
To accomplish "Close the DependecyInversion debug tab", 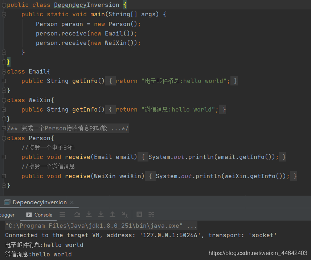I will (72, 202).
